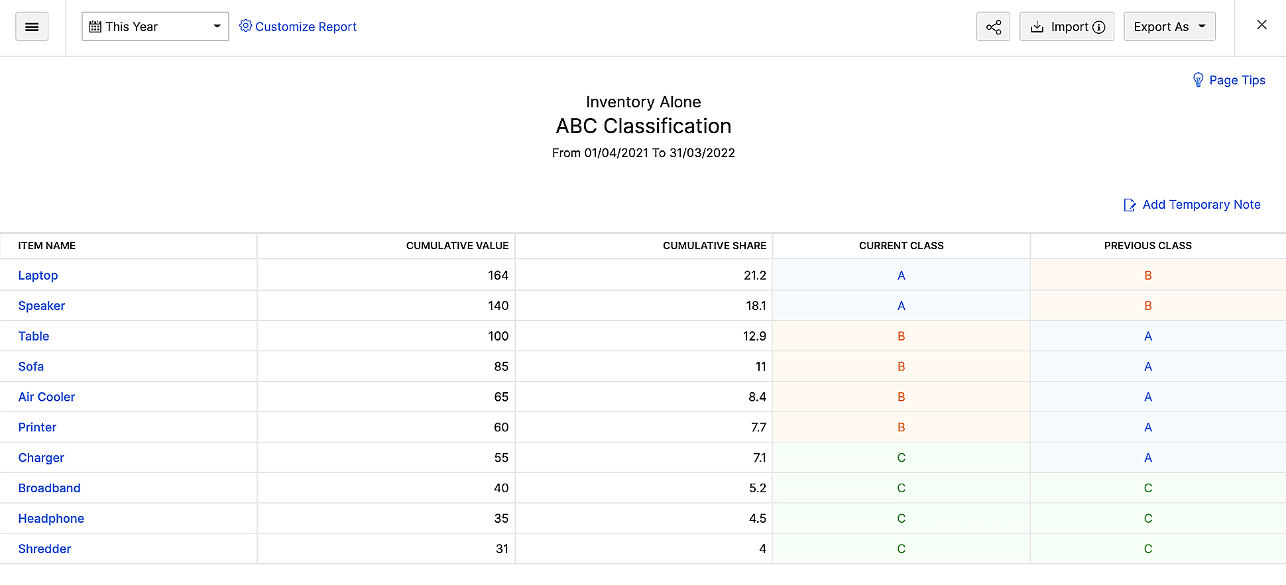Click the Page Tips lightbulb icon
The height and width of the screenshot is (585, 1286).
[x=1198, y=80]
